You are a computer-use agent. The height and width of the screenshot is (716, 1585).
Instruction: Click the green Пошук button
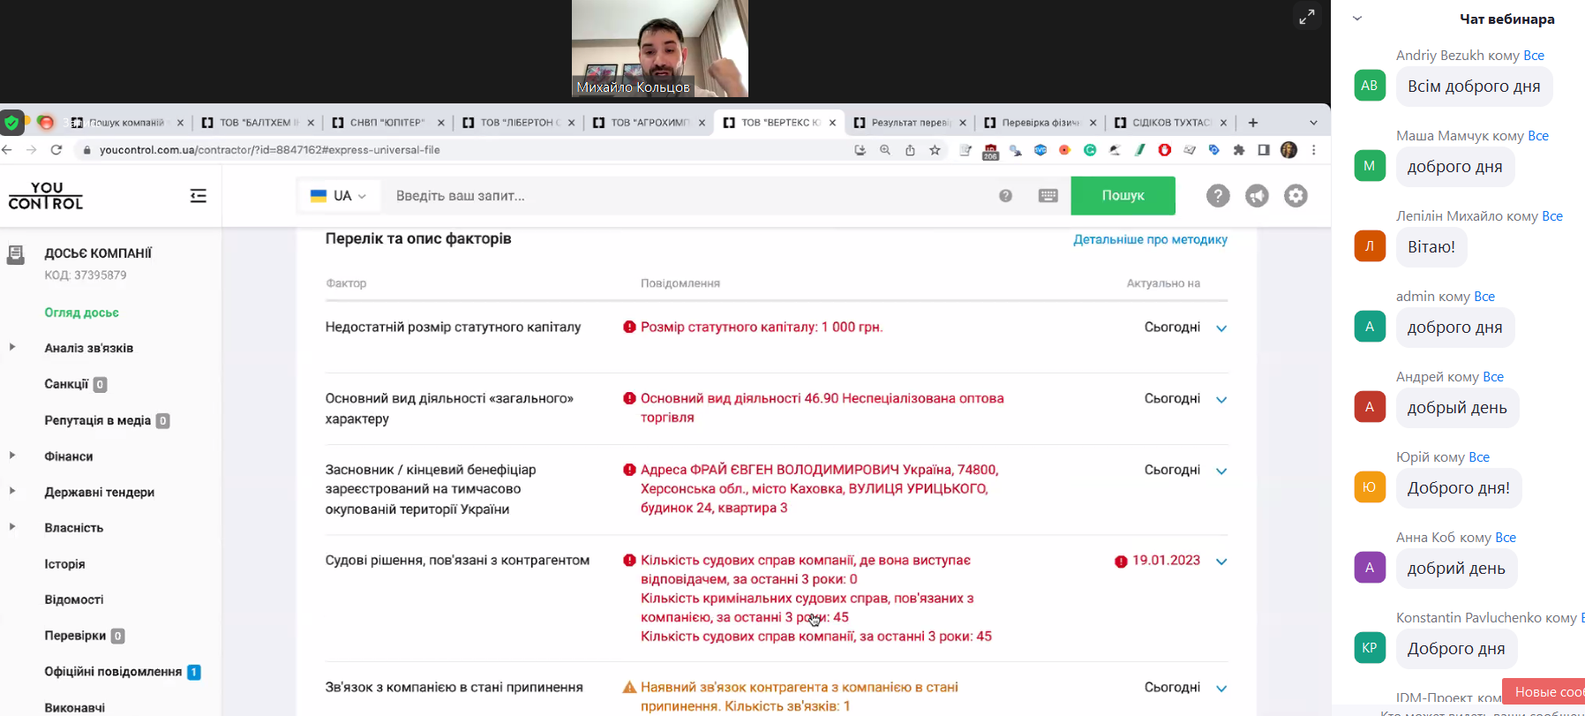(x=1123, y=196)
